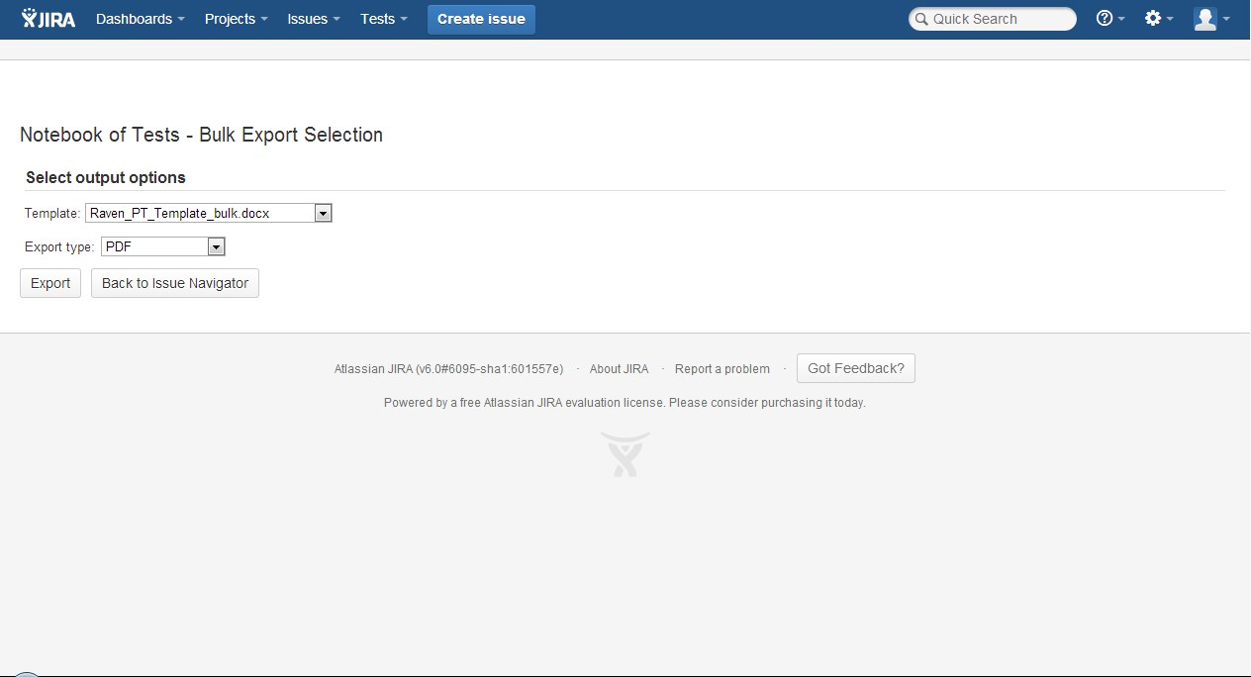Click the Export button
Image resolution: width=1251 pixels, height=677 pixels.
click(50, 283)
